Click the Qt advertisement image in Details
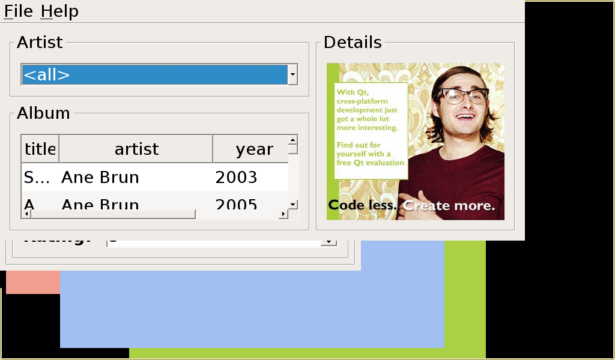This screenshot has height=360, width=615. point(415,142)
